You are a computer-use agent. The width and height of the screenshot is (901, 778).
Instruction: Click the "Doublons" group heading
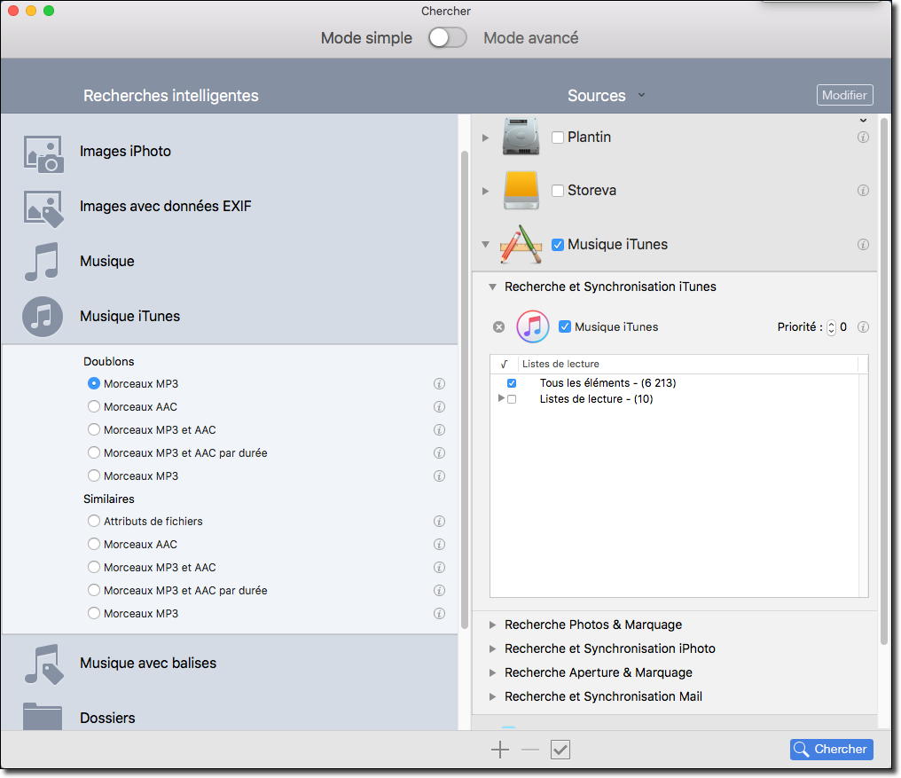point(108,361)
